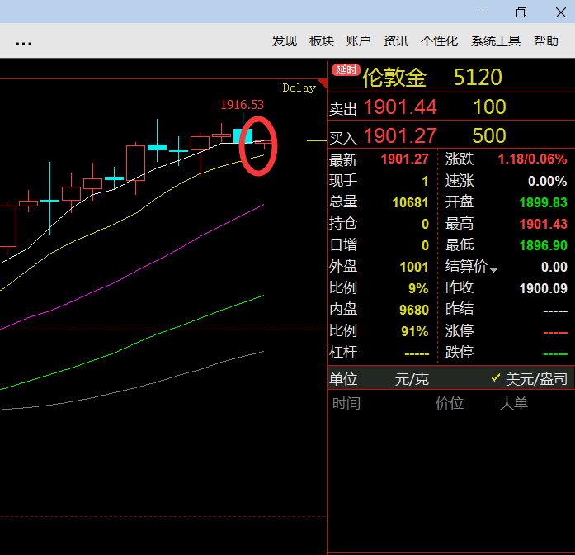Click the chart high label 1916.53
Screen dimensions: 575x555
point(242,105)
